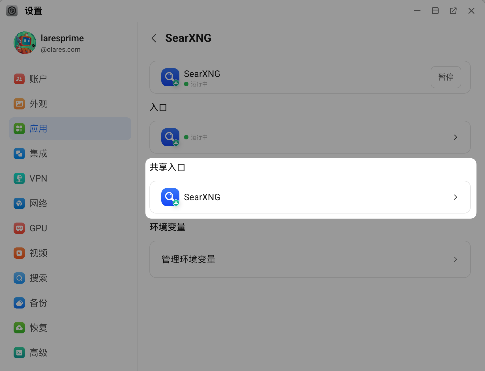Screen dimensions: 485x371
Task: Click the 共享入口 section heading
Action: [168, 167]
